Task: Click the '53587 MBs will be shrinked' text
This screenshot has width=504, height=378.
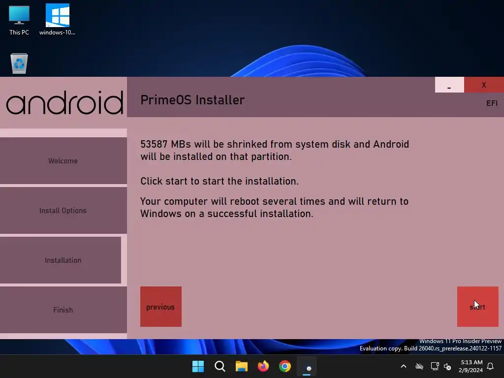Action: pos(275,151)
